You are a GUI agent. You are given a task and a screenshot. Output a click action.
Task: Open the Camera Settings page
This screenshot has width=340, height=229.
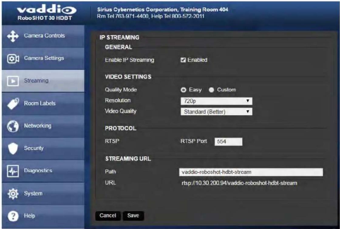[43, 59]
